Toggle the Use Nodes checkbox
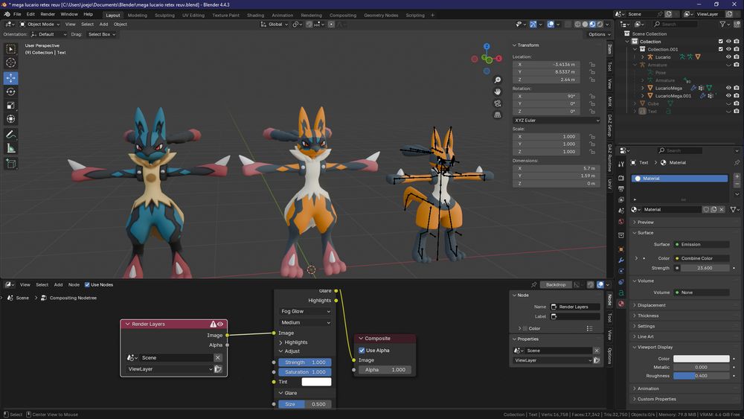The width and height of the screenshot is (744, 419). [x=88, y=284]
